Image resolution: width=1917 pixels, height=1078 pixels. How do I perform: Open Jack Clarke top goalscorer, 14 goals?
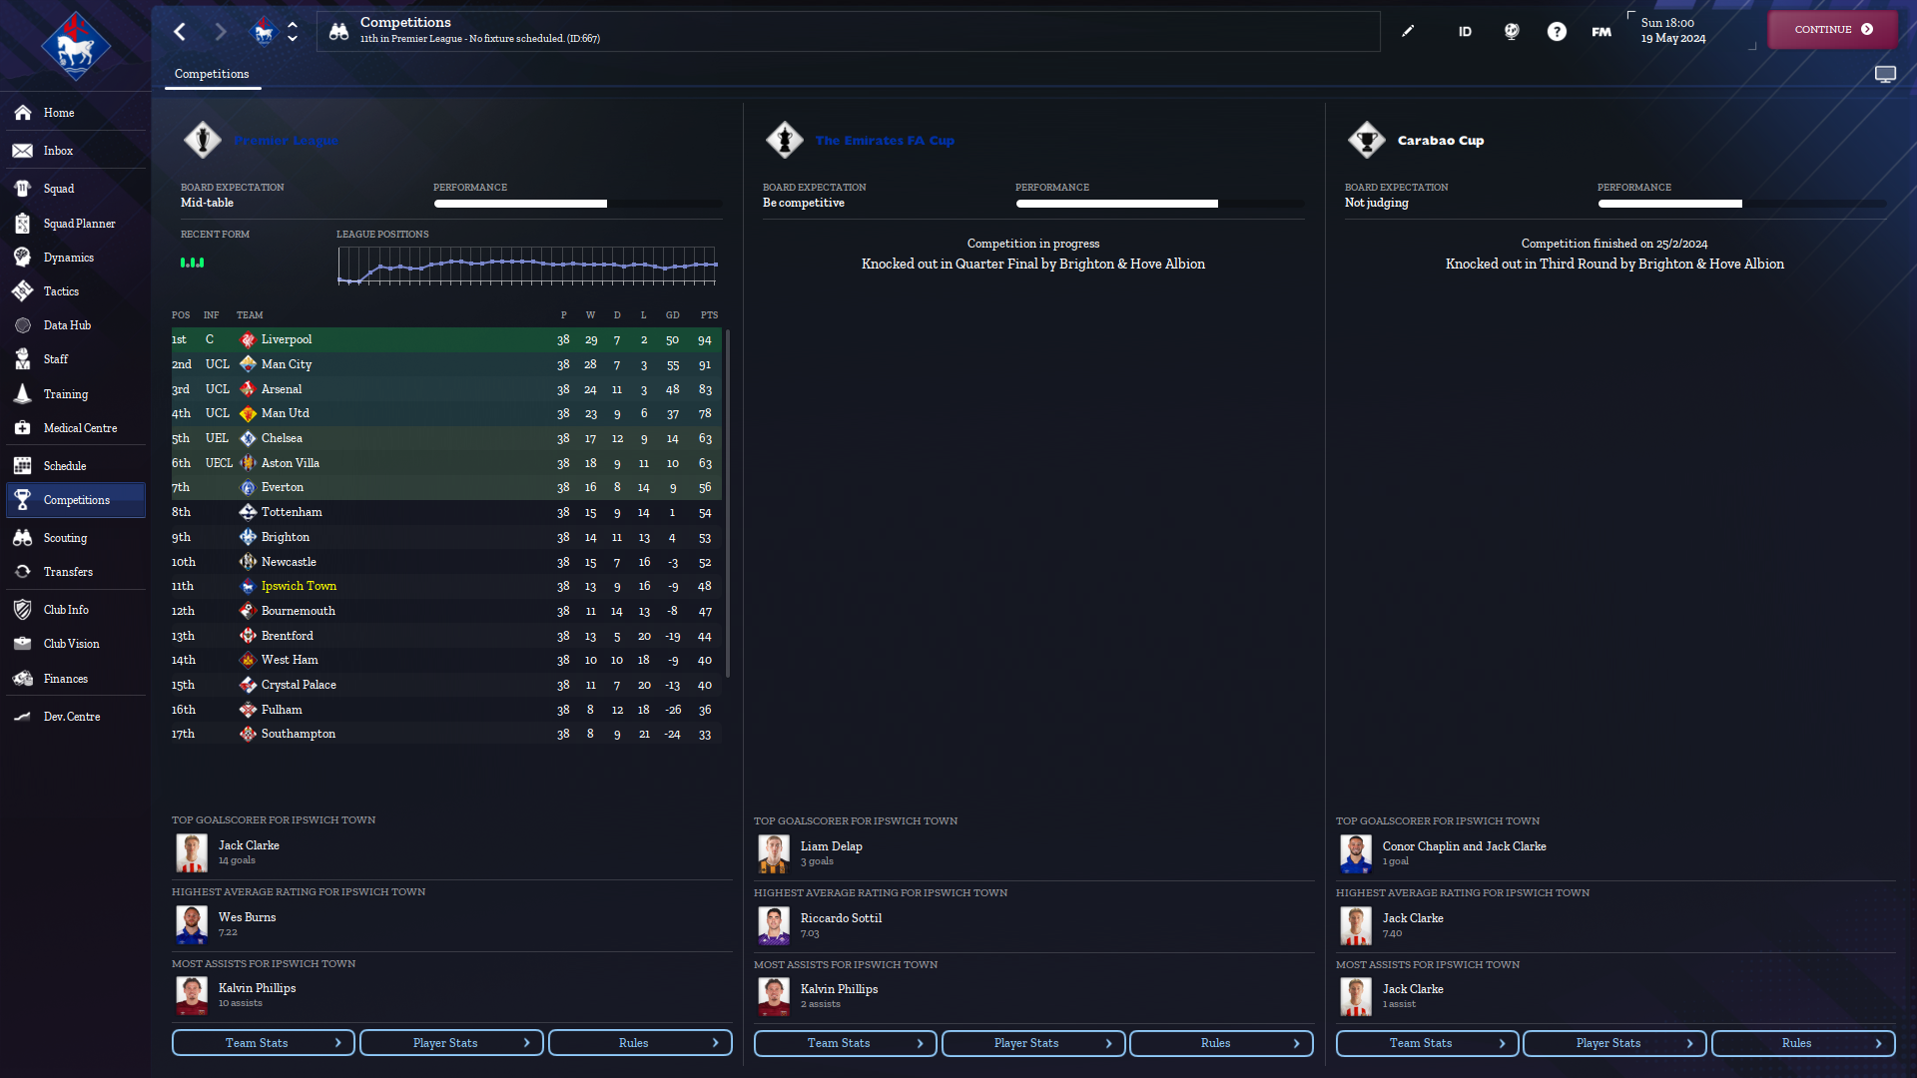click(x=249, y=845)
